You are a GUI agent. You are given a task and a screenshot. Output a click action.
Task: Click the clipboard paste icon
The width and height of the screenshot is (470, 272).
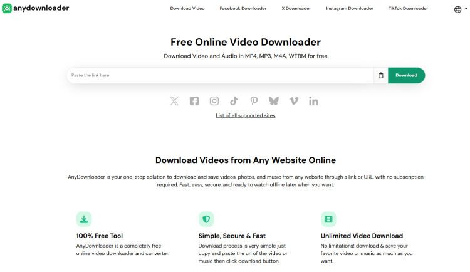380,76
